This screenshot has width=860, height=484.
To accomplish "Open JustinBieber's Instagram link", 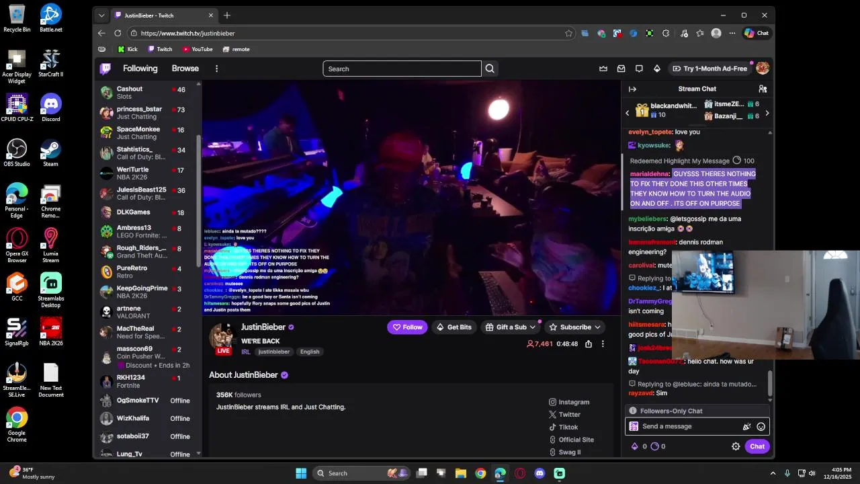I will coord(569,402).
